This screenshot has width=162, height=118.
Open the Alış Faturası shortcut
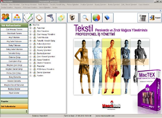point(14,37)
